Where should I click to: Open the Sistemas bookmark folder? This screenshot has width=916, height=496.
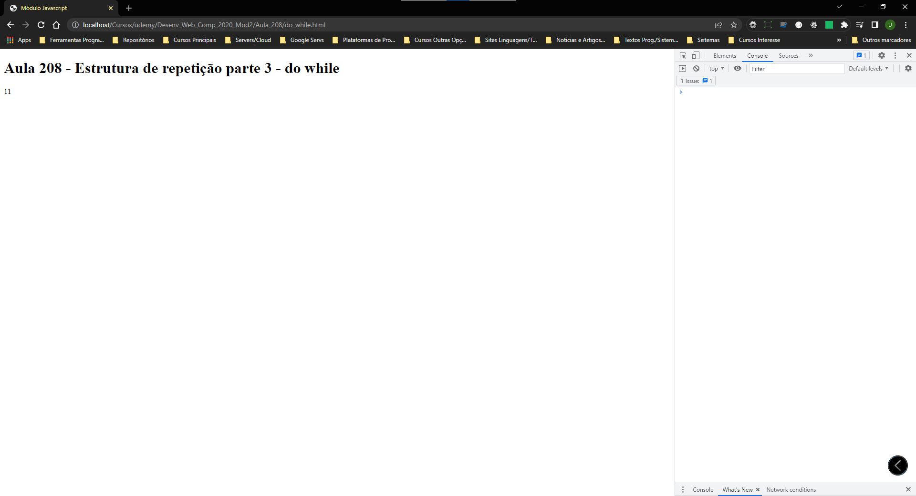point(703,40)
